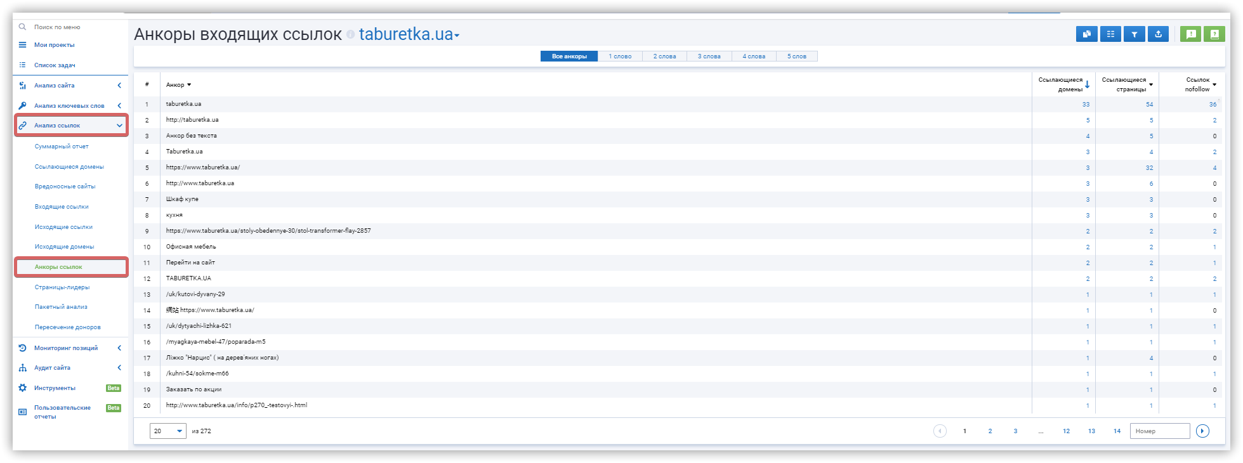Open Суммарный отчет in the sidebar

tap(62, 147)
